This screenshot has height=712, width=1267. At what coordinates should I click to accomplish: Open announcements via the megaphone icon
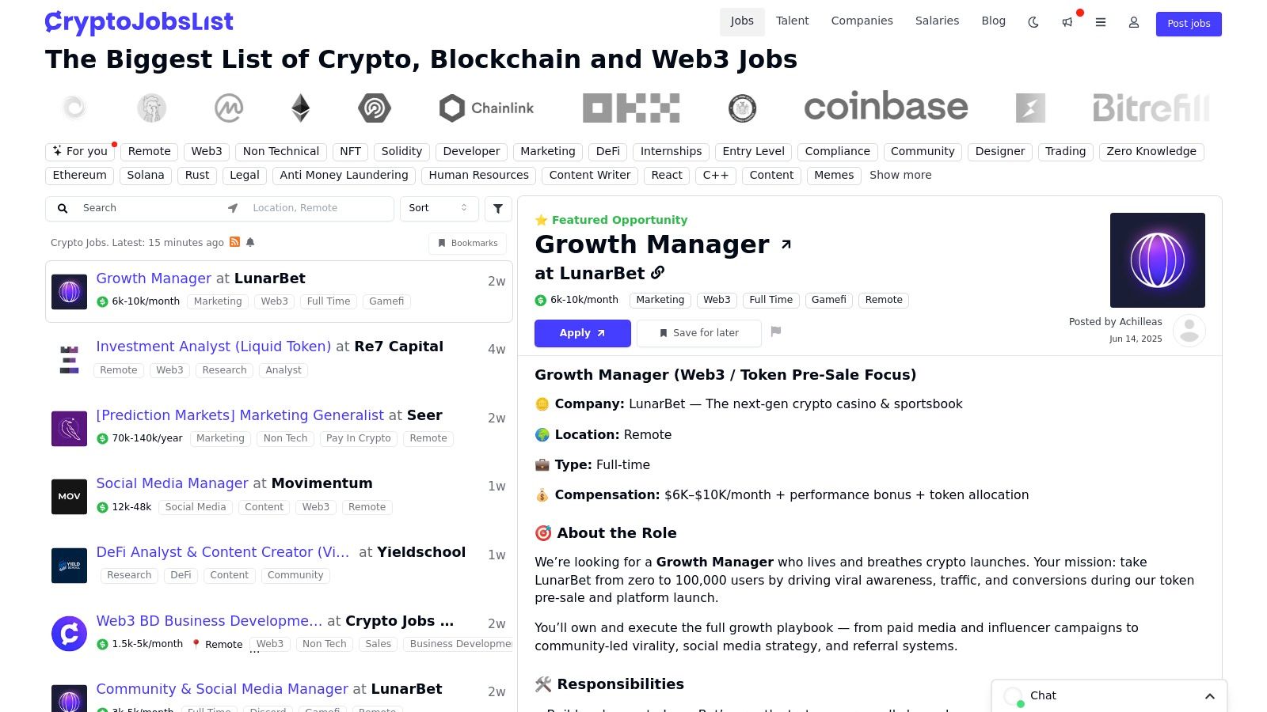(1067, 23)
